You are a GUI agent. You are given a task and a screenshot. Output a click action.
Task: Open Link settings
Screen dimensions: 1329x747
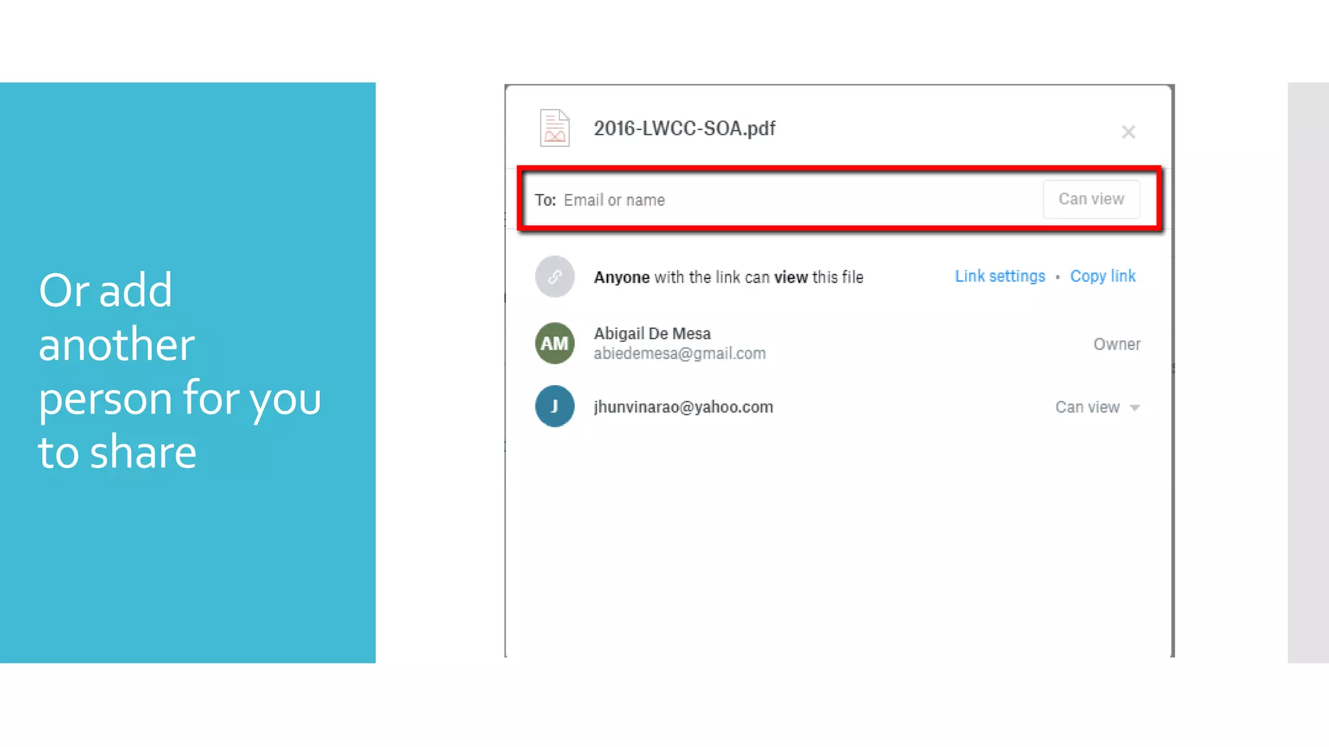pyautogui.click(x=999, y=276)
